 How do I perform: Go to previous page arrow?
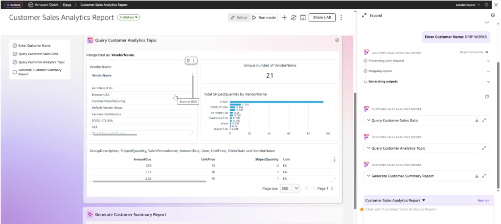tap(314, 188)
